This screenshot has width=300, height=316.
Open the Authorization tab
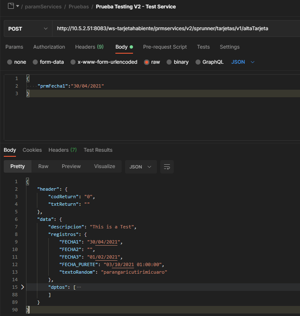coord(49,47)
